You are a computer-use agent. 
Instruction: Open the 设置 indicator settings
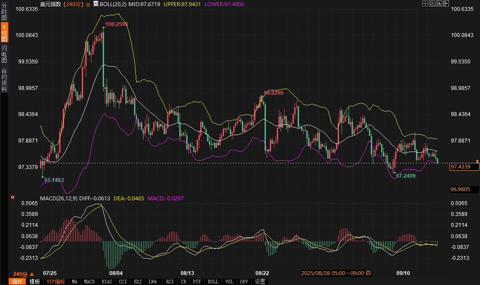[x=260, y=282]
